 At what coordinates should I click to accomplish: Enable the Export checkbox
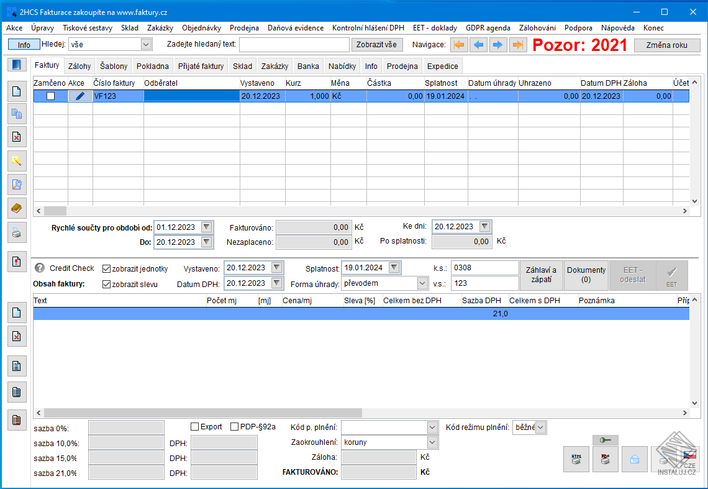click(x=195, y=427)
